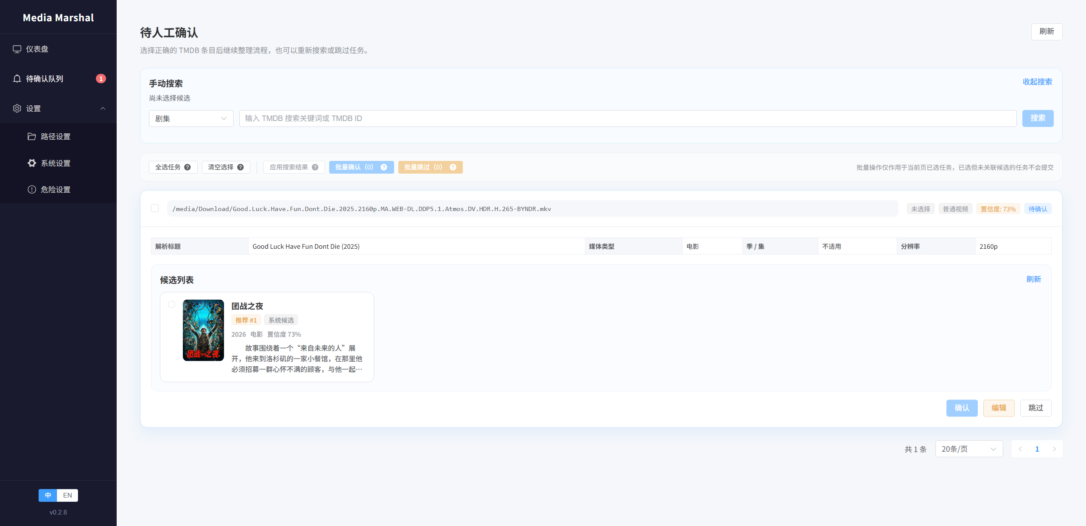Image resolution: width=1086 pixels, height=526 pixels.
Task: Click the 推荐 #1 recommendation tag
Action: click(x=246, y=320)
